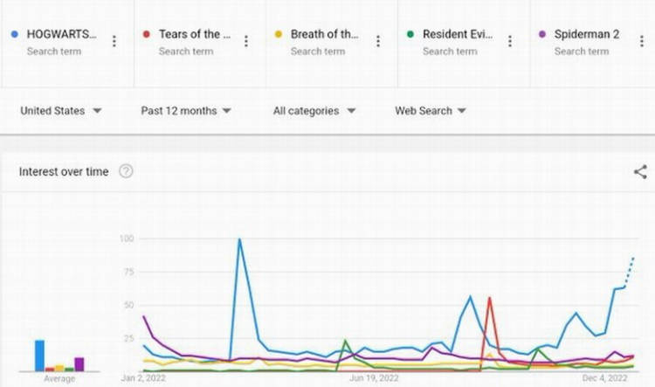Select the blue average bar
This screenshot has height=387, width=655.
coord(39,356)
